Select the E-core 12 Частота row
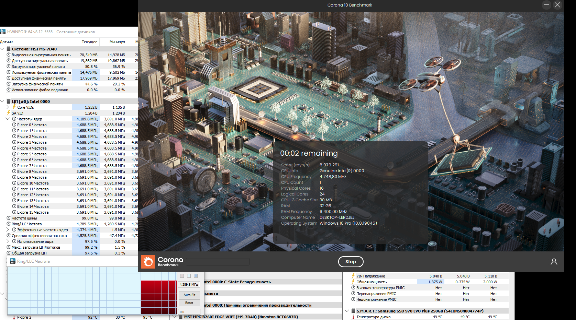 point(69,195)
